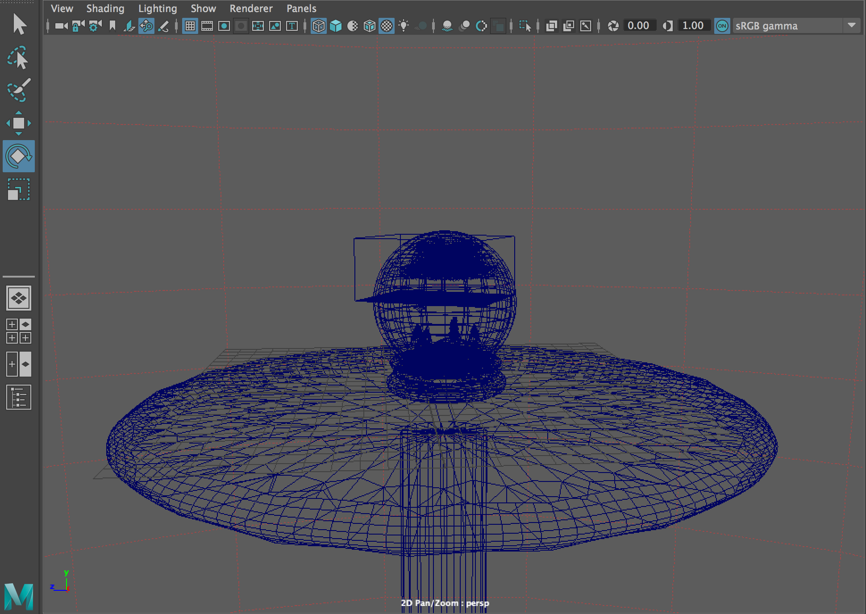The width and height of the screenshot is (866, 614).
Task: Open Camera Attributes icon
Action: [x=95, y=26]
